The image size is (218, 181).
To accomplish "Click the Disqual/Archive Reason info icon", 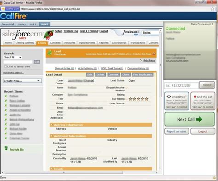I will click(126, 88).
